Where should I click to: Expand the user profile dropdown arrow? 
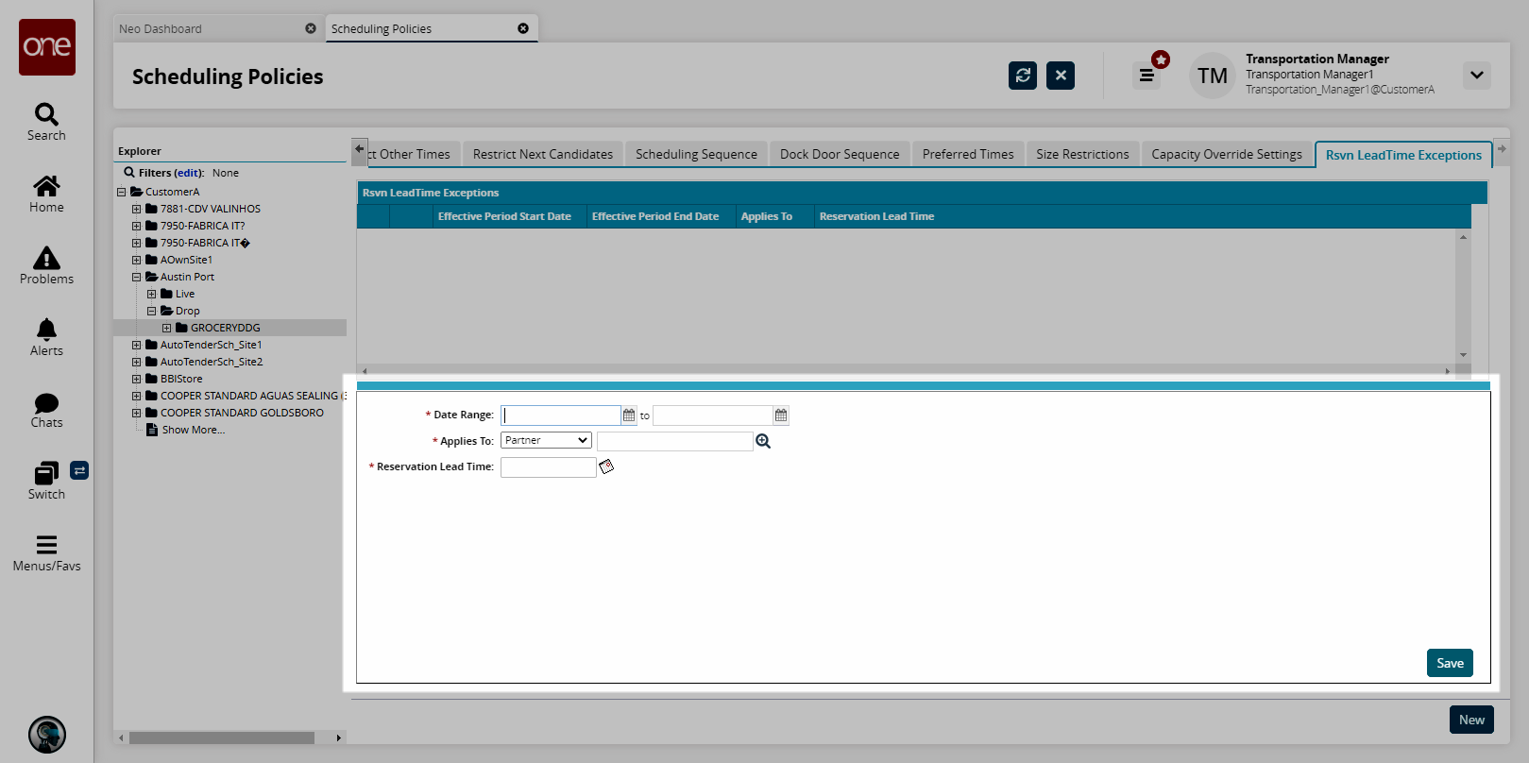[x=1476, y=76]
